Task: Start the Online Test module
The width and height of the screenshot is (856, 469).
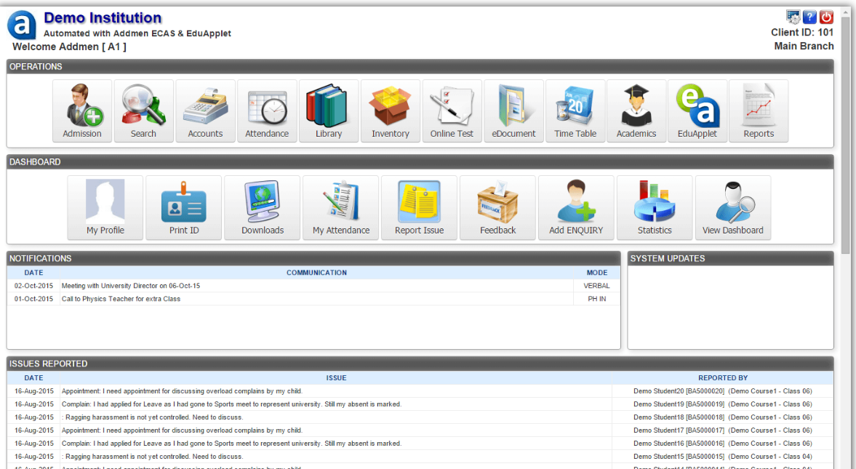Action: click(x=452, y=111)
